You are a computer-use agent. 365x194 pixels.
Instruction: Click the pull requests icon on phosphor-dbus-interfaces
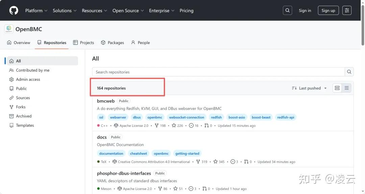pos(204,189)
